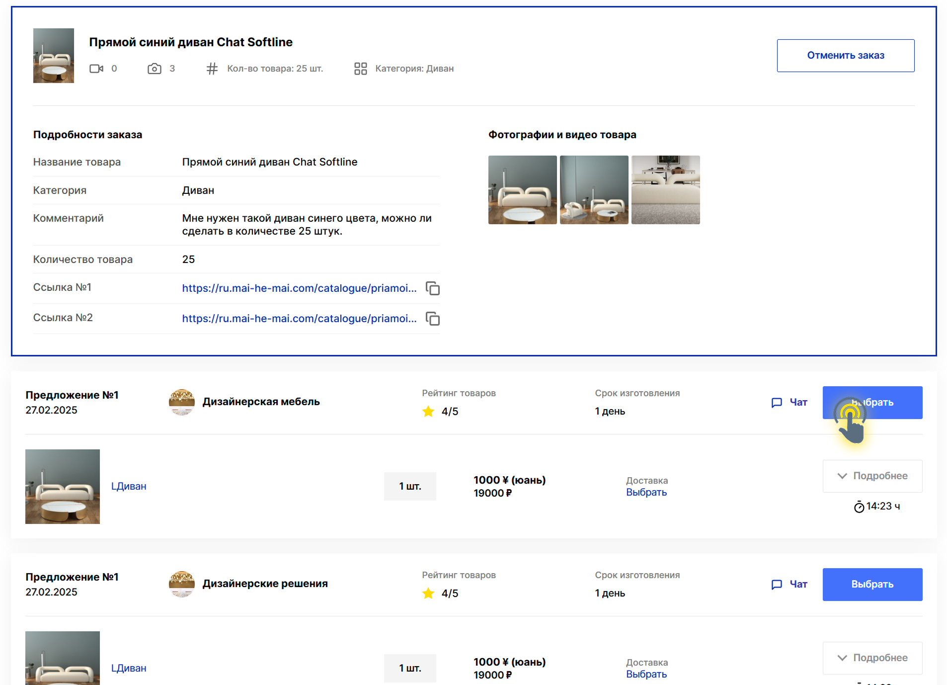Screen dimensions: 947x685
Task: Choose the Дизайнерские решения offer with Выбрать
Action: click(x=872, y=584)
